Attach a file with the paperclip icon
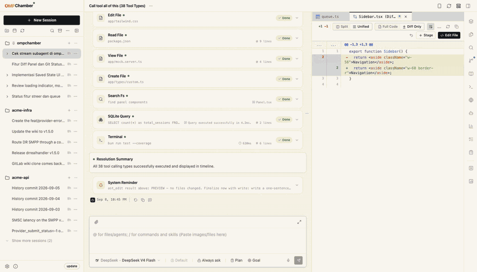The image size is (477, 272). (96, 222)
